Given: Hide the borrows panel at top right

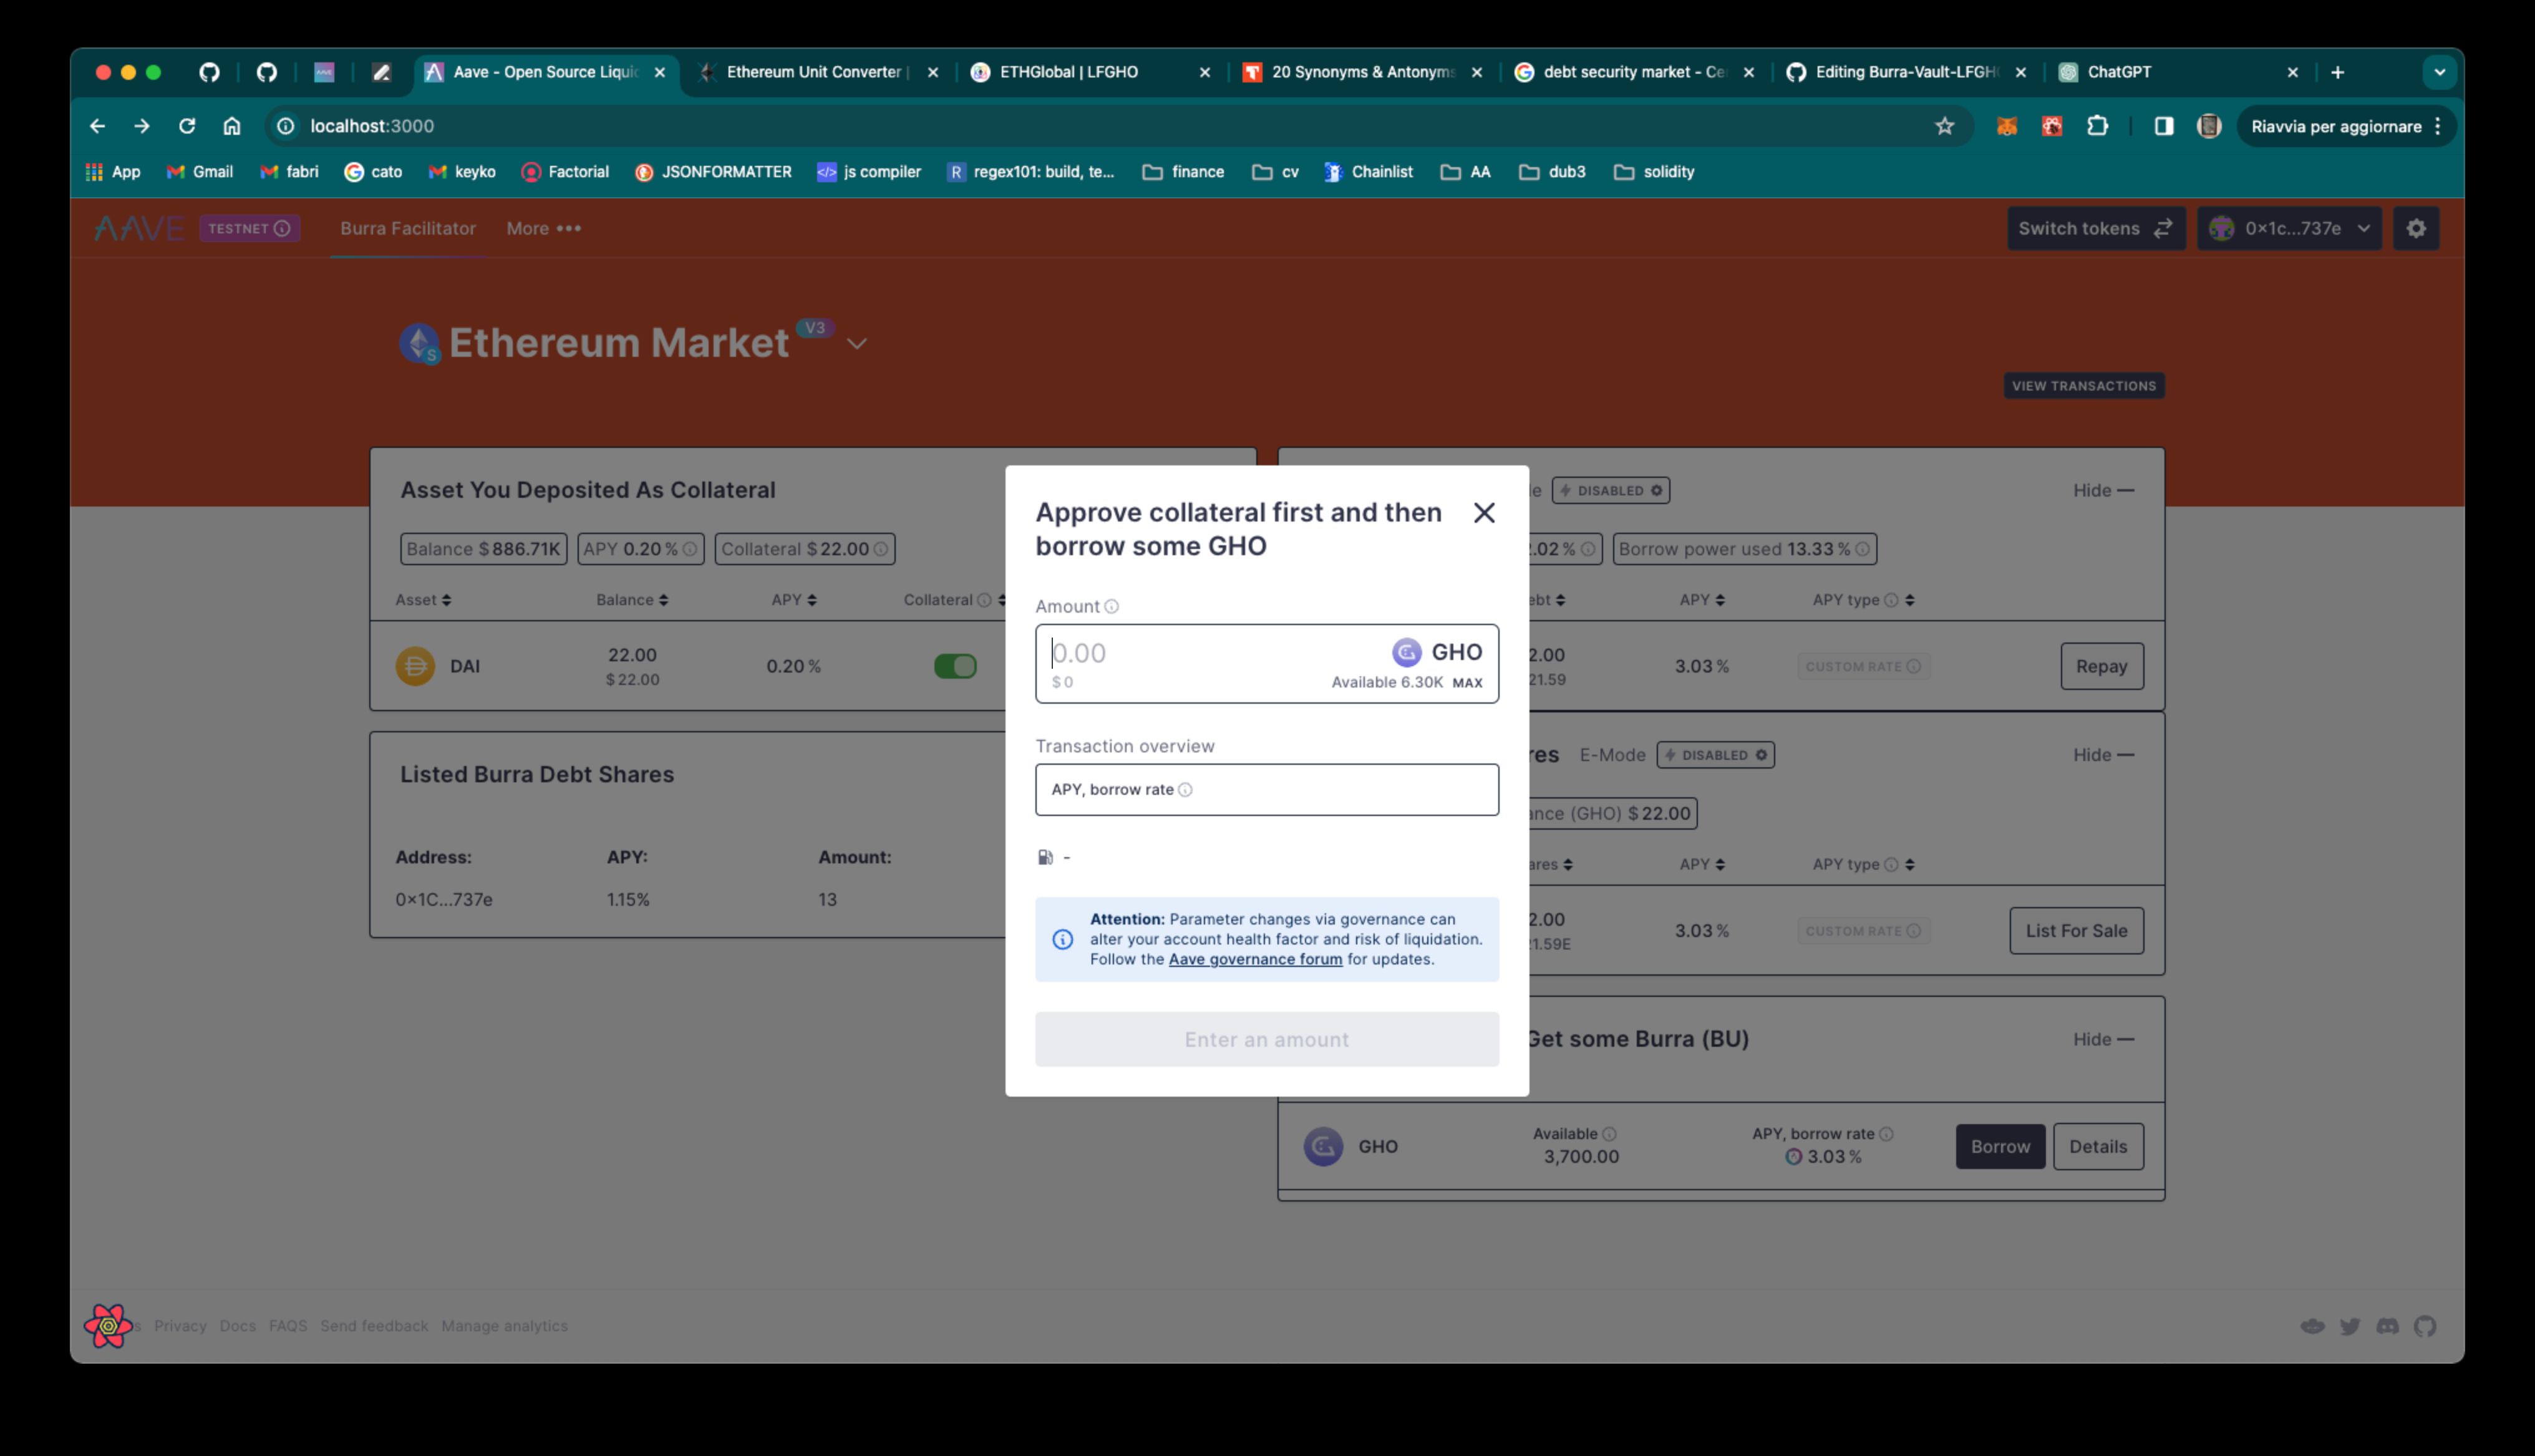Looking at the screenshot, I should click(2102, 491).
